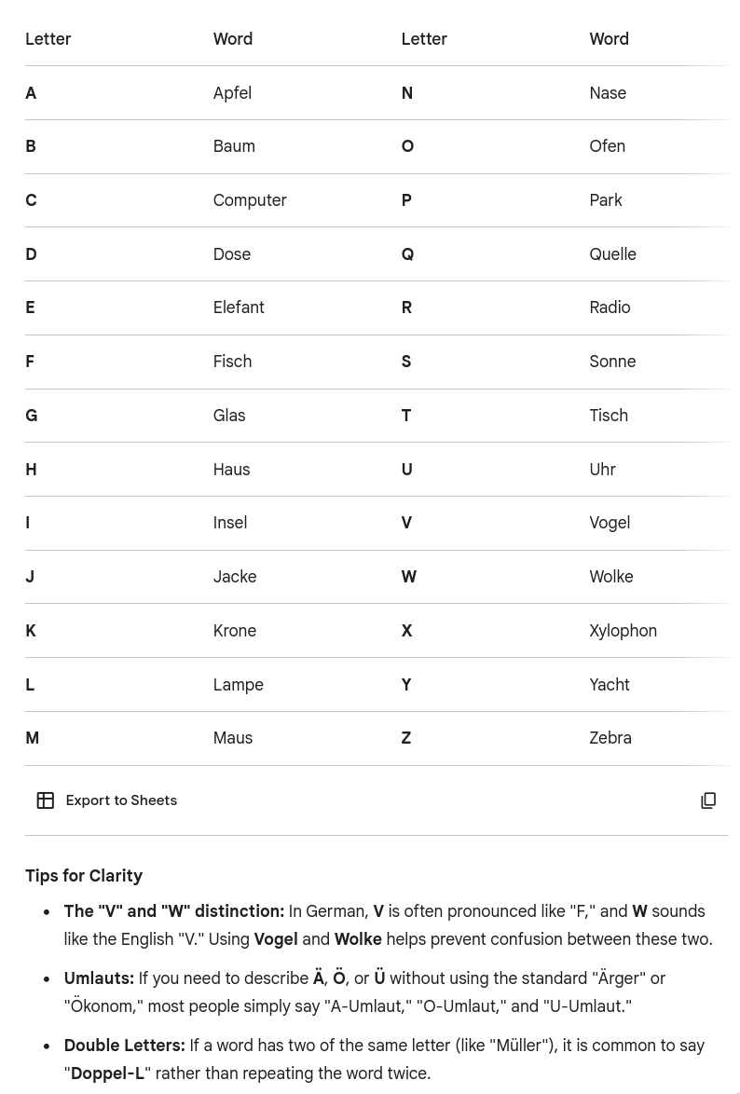Click the letter W cell
Viewport: 740px width, 1094px height.
[x=408, y=577]
